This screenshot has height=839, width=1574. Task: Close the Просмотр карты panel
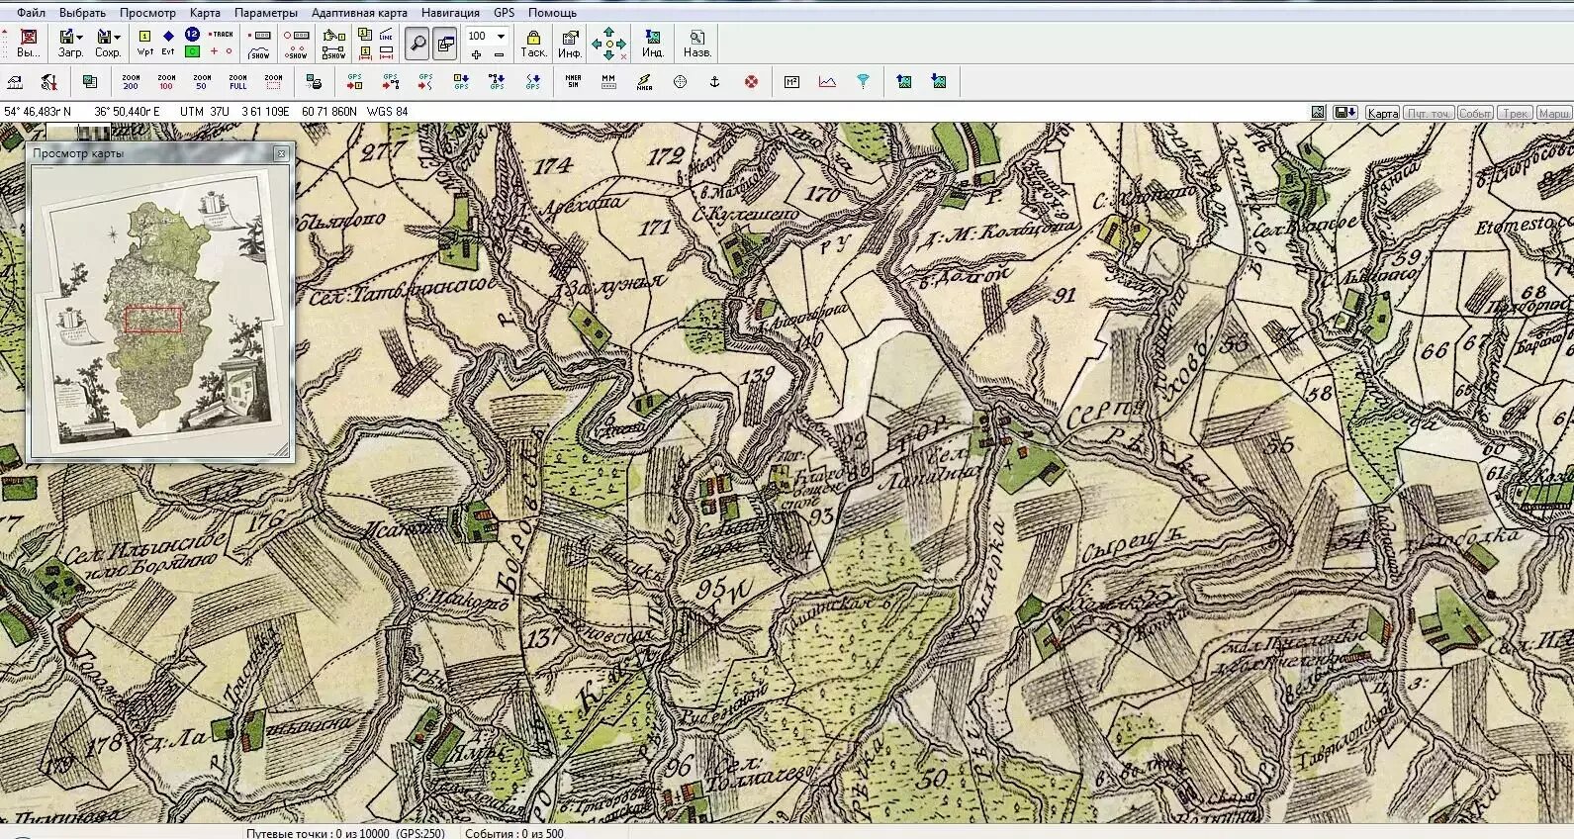click(x=281, y=153)
